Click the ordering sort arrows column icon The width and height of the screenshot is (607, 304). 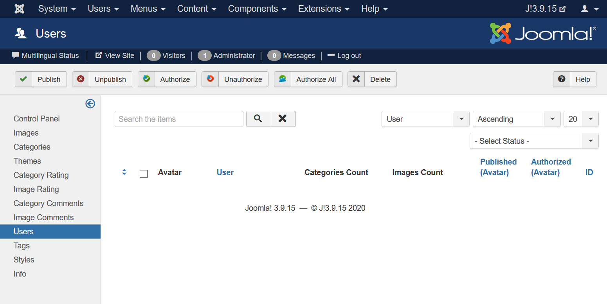tap(124, 172)
